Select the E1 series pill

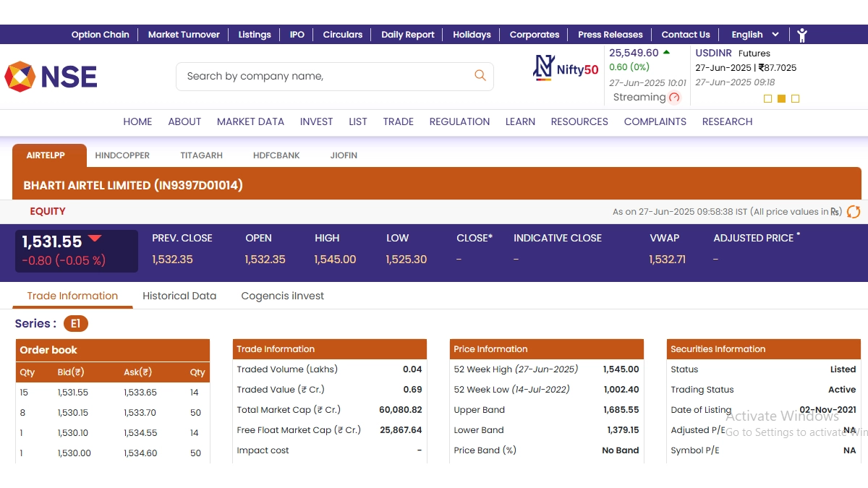tap(75, 324)
